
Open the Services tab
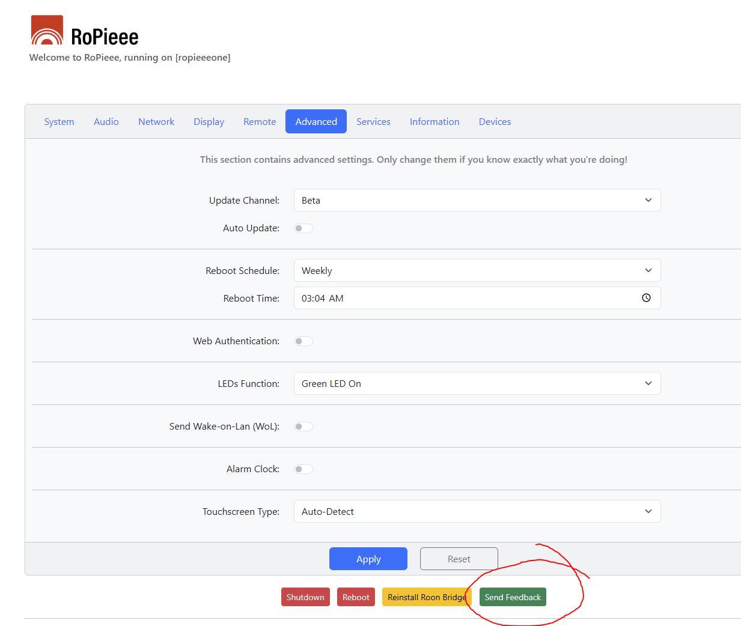pos(373,121)
